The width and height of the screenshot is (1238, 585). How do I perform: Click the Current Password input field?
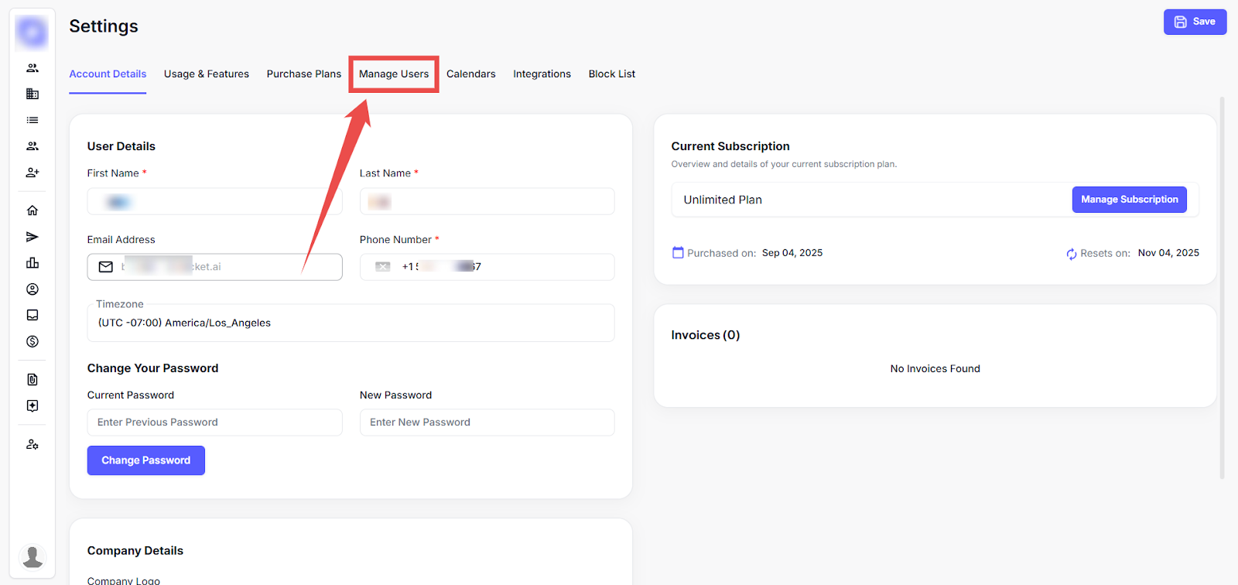pos(214,422)
